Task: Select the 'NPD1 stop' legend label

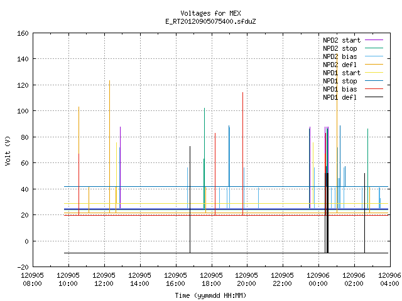Action: click(340, 81)
